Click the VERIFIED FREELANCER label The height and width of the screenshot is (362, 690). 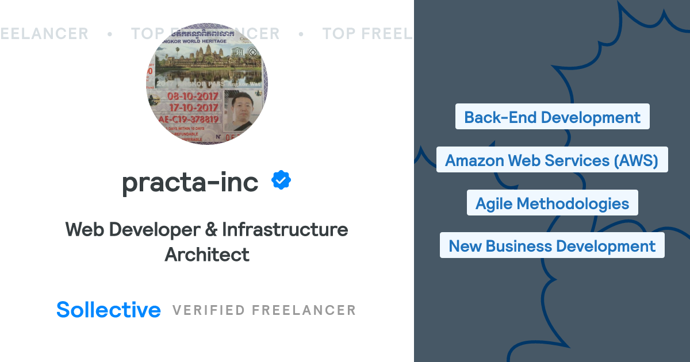(x=264, y=310)
